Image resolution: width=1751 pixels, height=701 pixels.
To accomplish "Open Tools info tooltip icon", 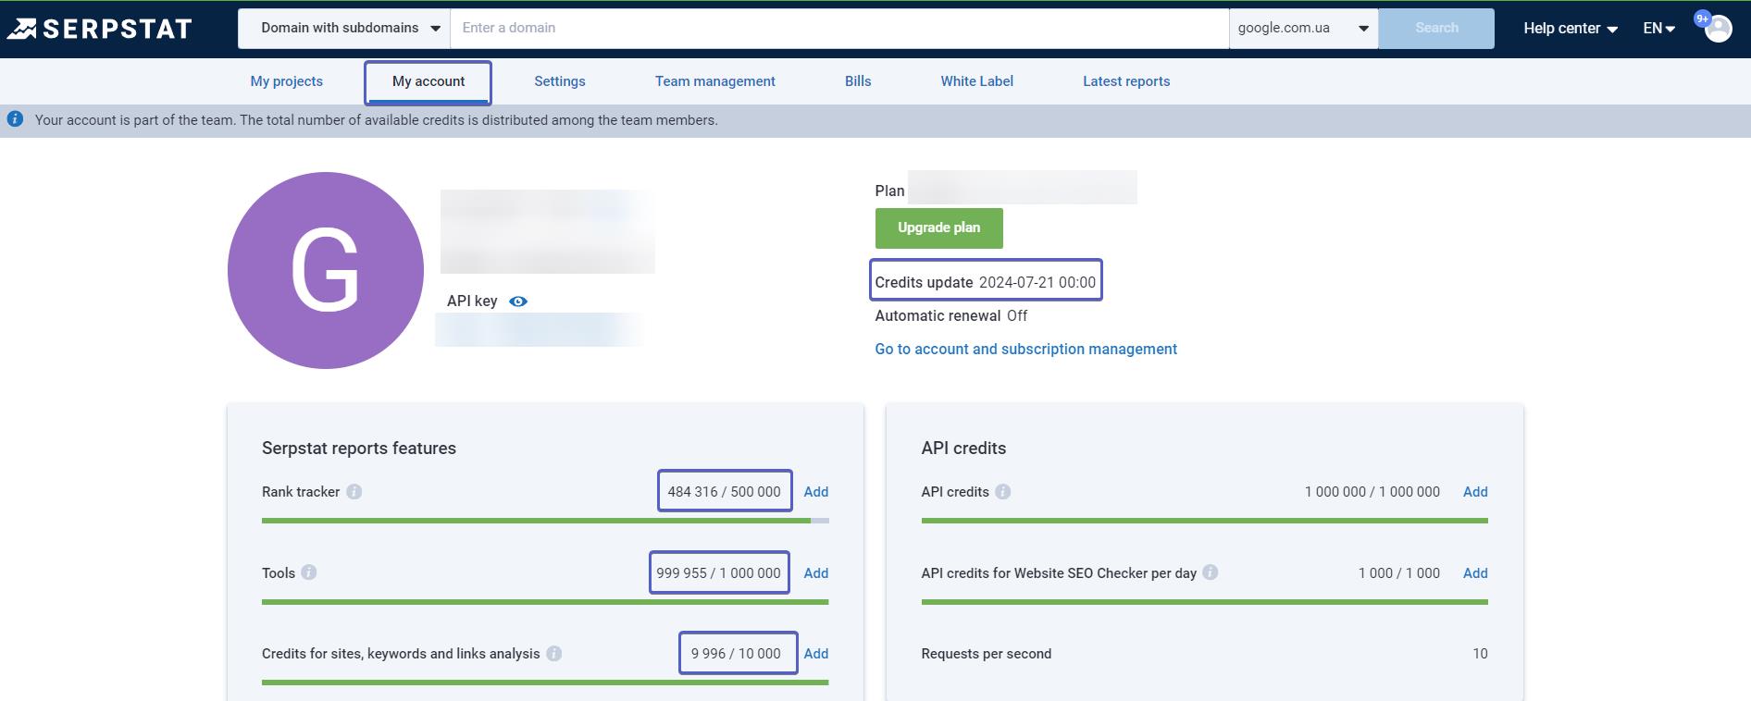I will click(x=309, y=572).
